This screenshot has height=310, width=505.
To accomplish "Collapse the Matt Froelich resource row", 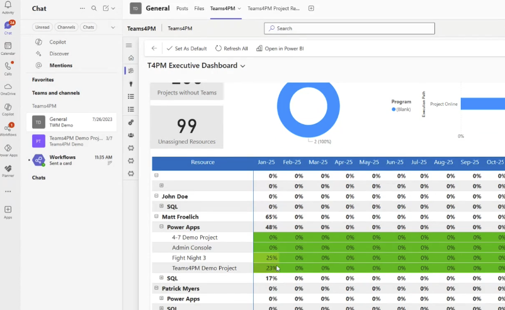I will click(x=157, y=217).
